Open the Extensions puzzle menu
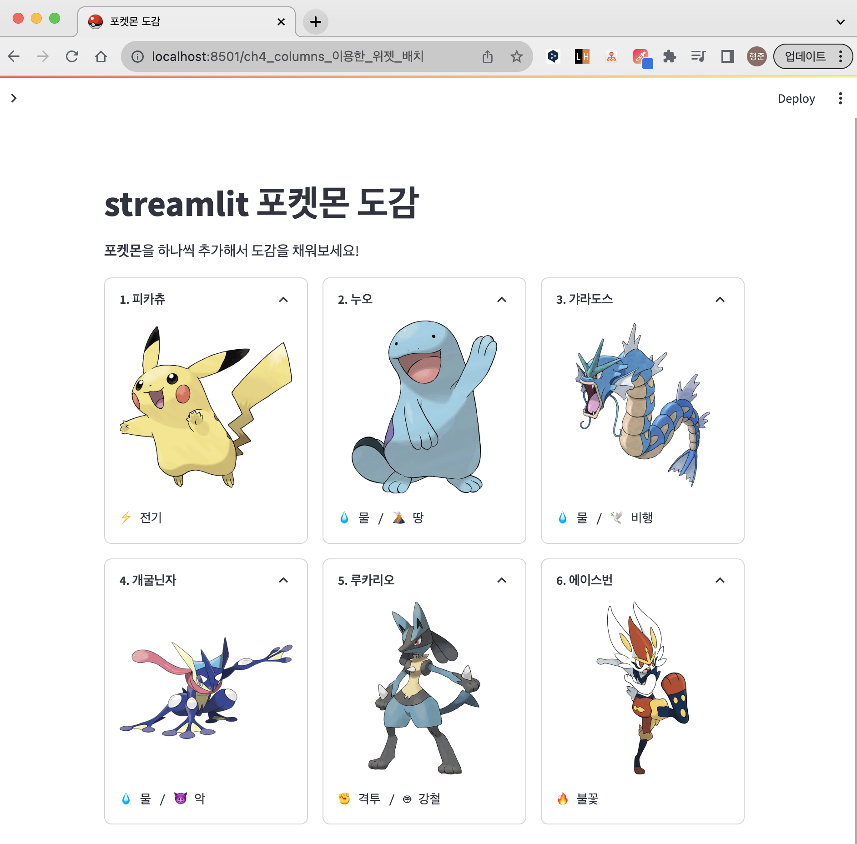 point(669,56)
